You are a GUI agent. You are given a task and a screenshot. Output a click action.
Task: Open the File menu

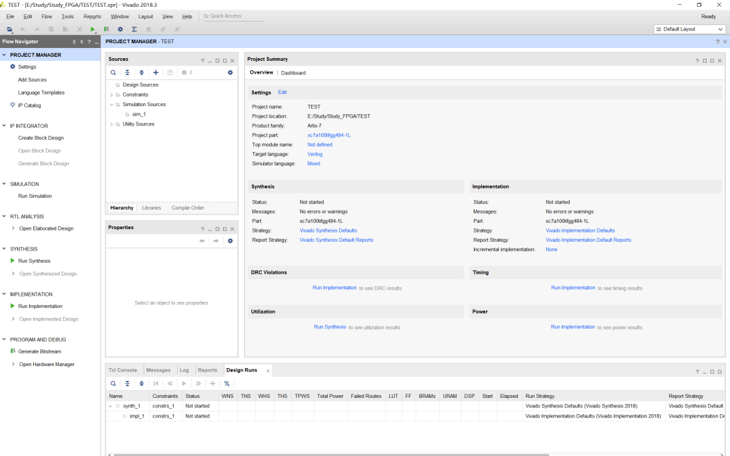pyautogui.click(x=10, y=16)
